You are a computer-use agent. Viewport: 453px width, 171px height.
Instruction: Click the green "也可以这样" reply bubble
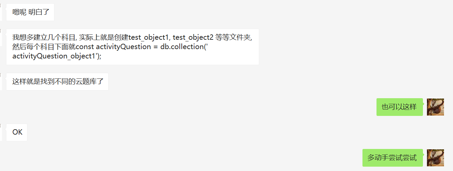pyautogui.click(x=399, y=107)
